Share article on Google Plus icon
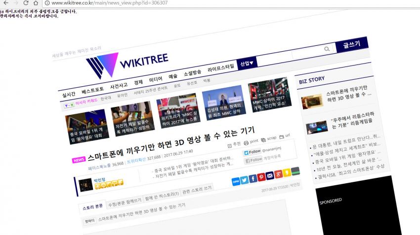This screenshot has height=235, width=420. coord(279,174)
